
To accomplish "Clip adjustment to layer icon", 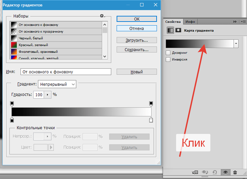I will coord(195,172).
